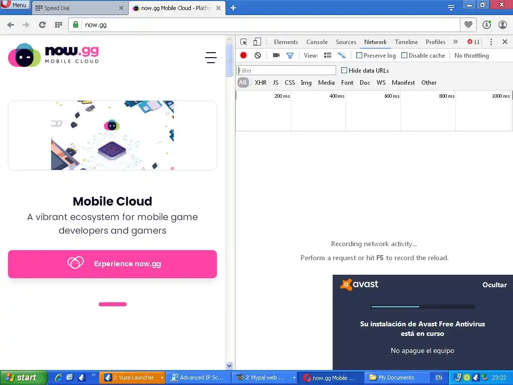Open Vuze Launcher taskbar group dropdown

click(162, 377)
